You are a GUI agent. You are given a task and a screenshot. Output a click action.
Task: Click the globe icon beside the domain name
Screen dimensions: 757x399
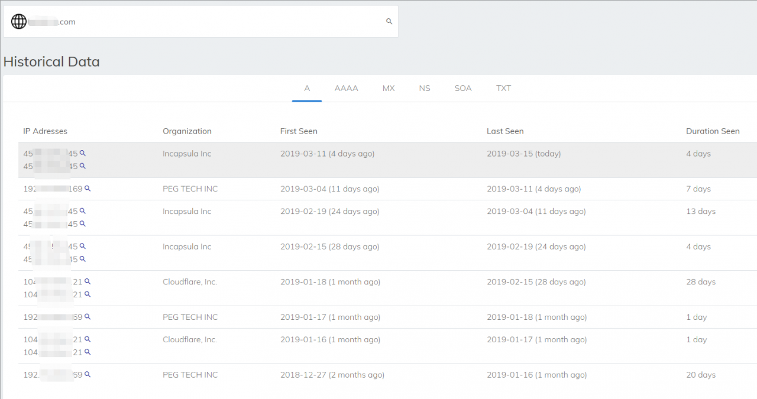pyautogui.click(x=19, y=22)
